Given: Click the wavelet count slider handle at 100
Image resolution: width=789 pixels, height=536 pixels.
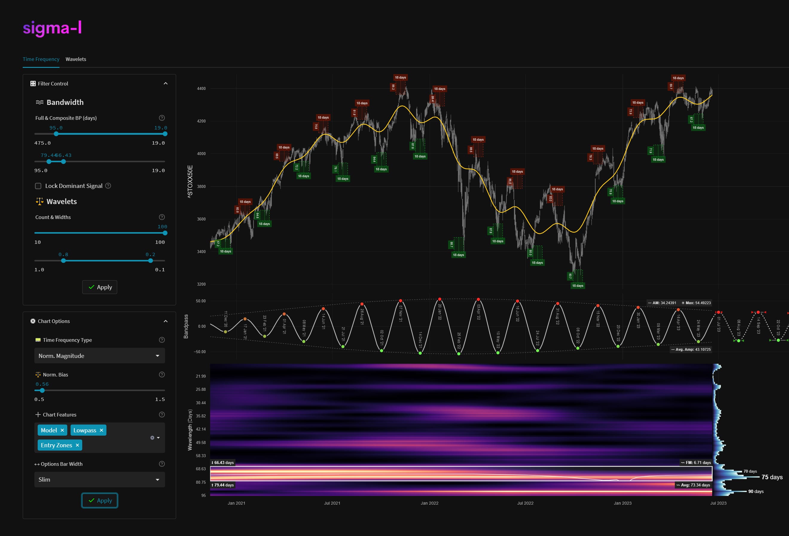Looking at the screenshot, I should pyautogui.click(x=165, y=233).
